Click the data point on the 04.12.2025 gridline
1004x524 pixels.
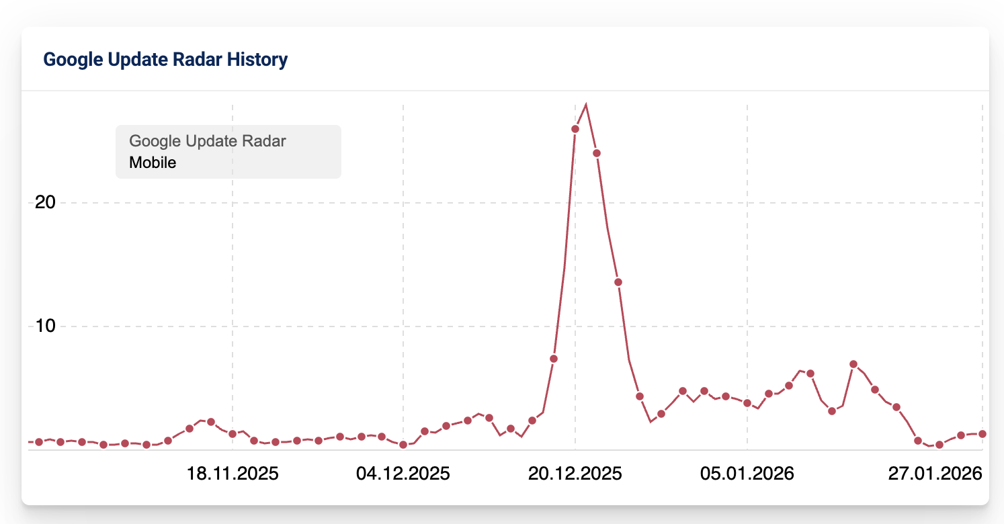[x=403, y=445]
